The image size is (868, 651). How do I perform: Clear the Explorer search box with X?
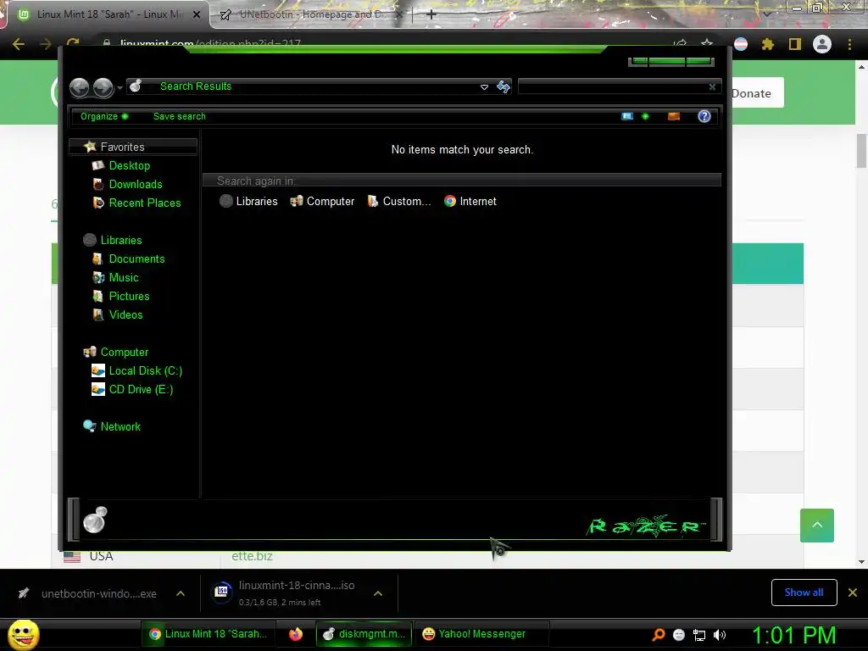pos(712,87)
